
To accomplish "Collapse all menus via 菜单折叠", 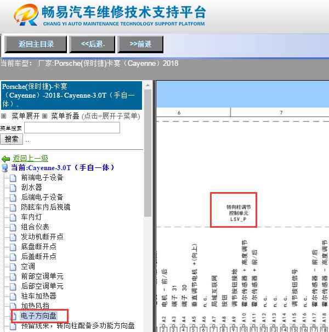I will pos(65,116).
